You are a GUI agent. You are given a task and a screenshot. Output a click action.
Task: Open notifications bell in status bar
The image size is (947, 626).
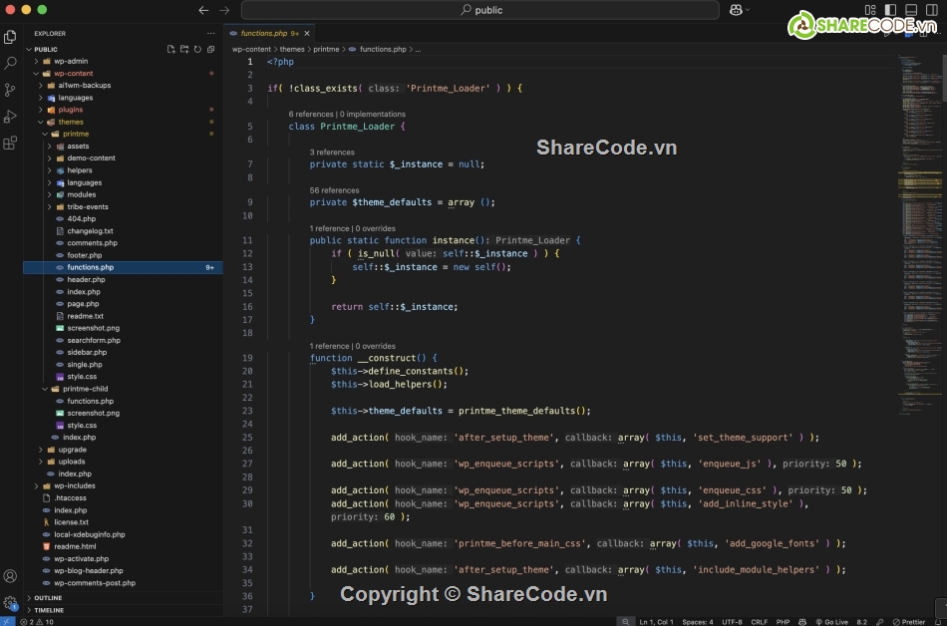click(938, 622)
